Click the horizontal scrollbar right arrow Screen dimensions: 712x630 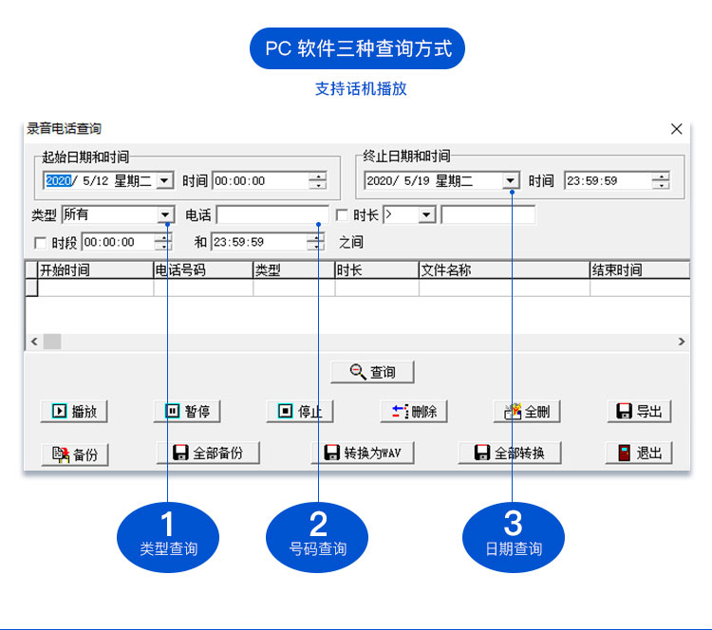pyautogui.click(x=681, y=341)
